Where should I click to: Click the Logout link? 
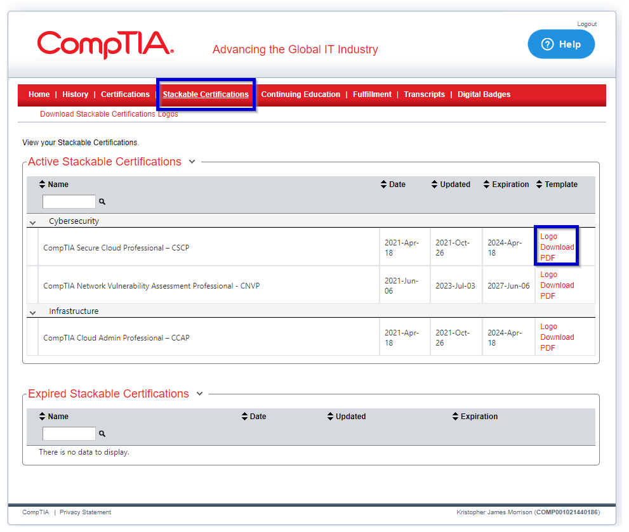[x=586, y=24]
